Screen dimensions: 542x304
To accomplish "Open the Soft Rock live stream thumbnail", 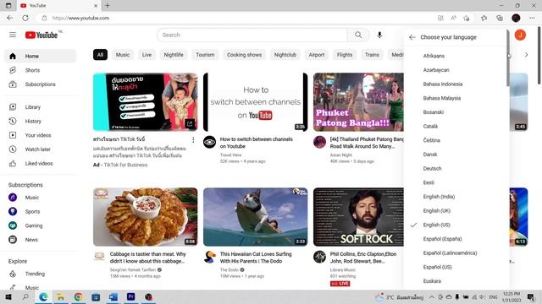I will coord(358,217).
